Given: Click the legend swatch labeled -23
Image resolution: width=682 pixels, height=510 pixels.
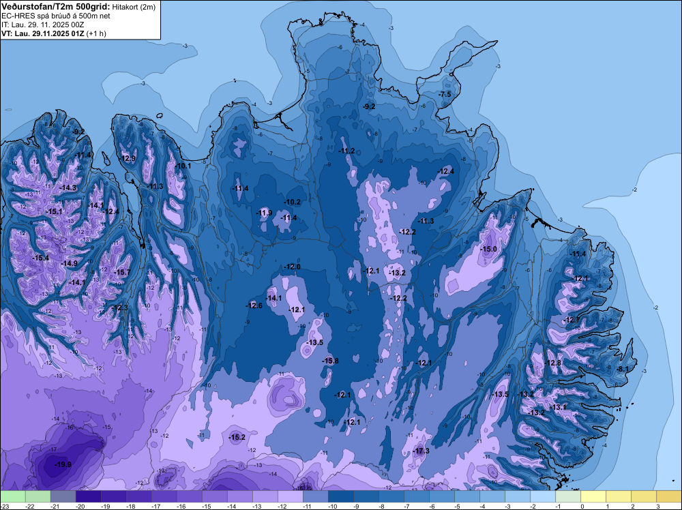Looking at the screenshot, I should (x=12, y=496).
